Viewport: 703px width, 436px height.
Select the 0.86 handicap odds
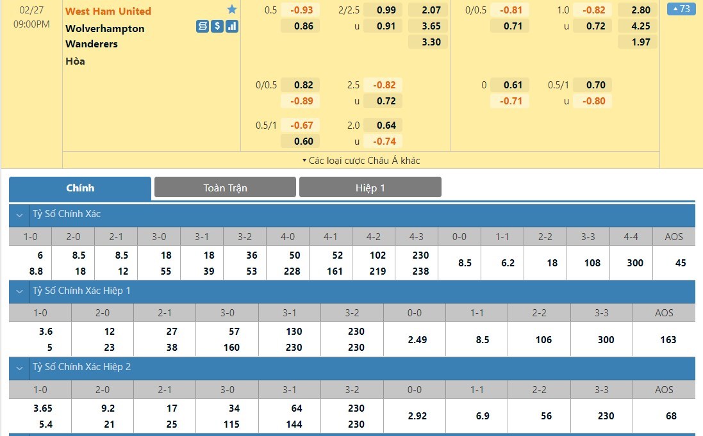301,26
